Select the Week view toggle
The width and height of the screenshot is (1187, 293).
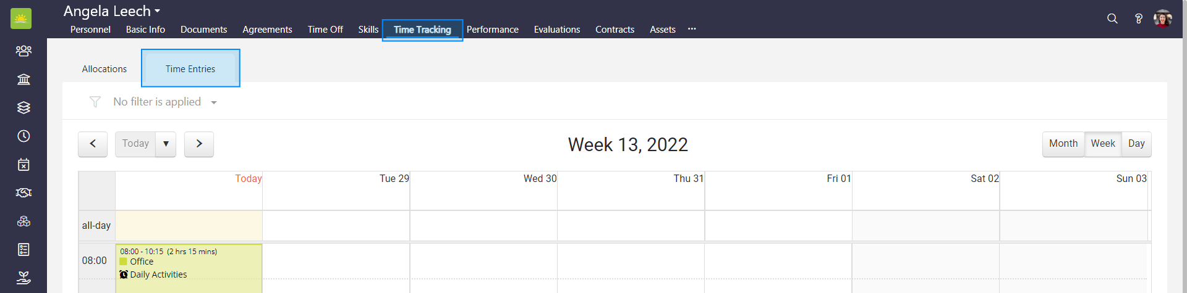pyautogui.click(x=1102, y=144)
